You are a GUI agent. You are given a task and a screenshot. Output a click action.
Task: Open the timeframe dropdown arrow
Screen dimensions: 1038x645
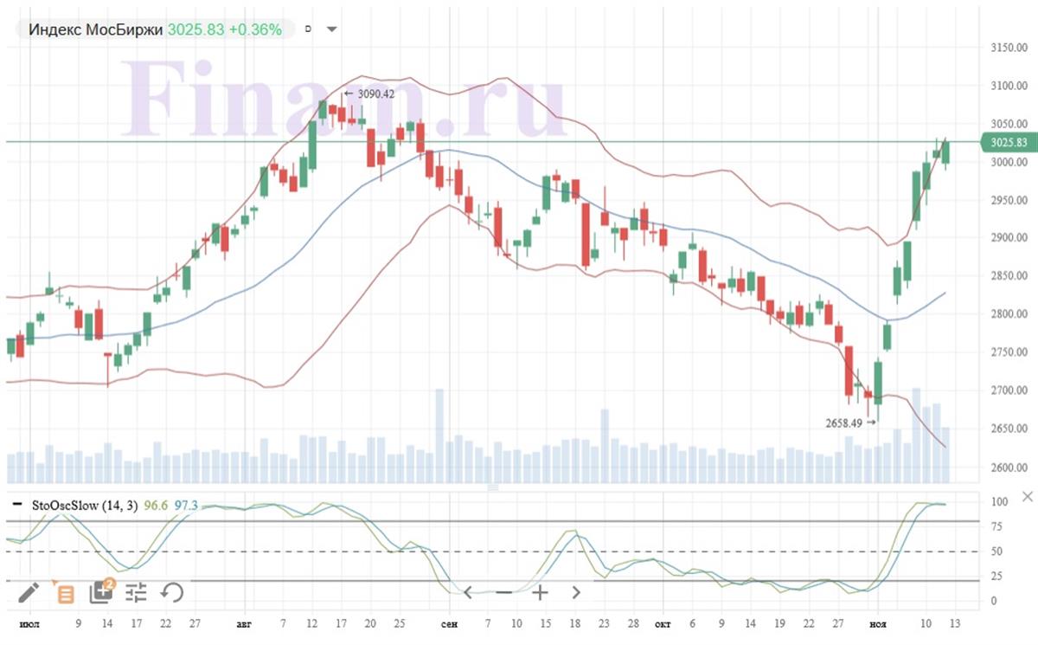pos(331,29)
